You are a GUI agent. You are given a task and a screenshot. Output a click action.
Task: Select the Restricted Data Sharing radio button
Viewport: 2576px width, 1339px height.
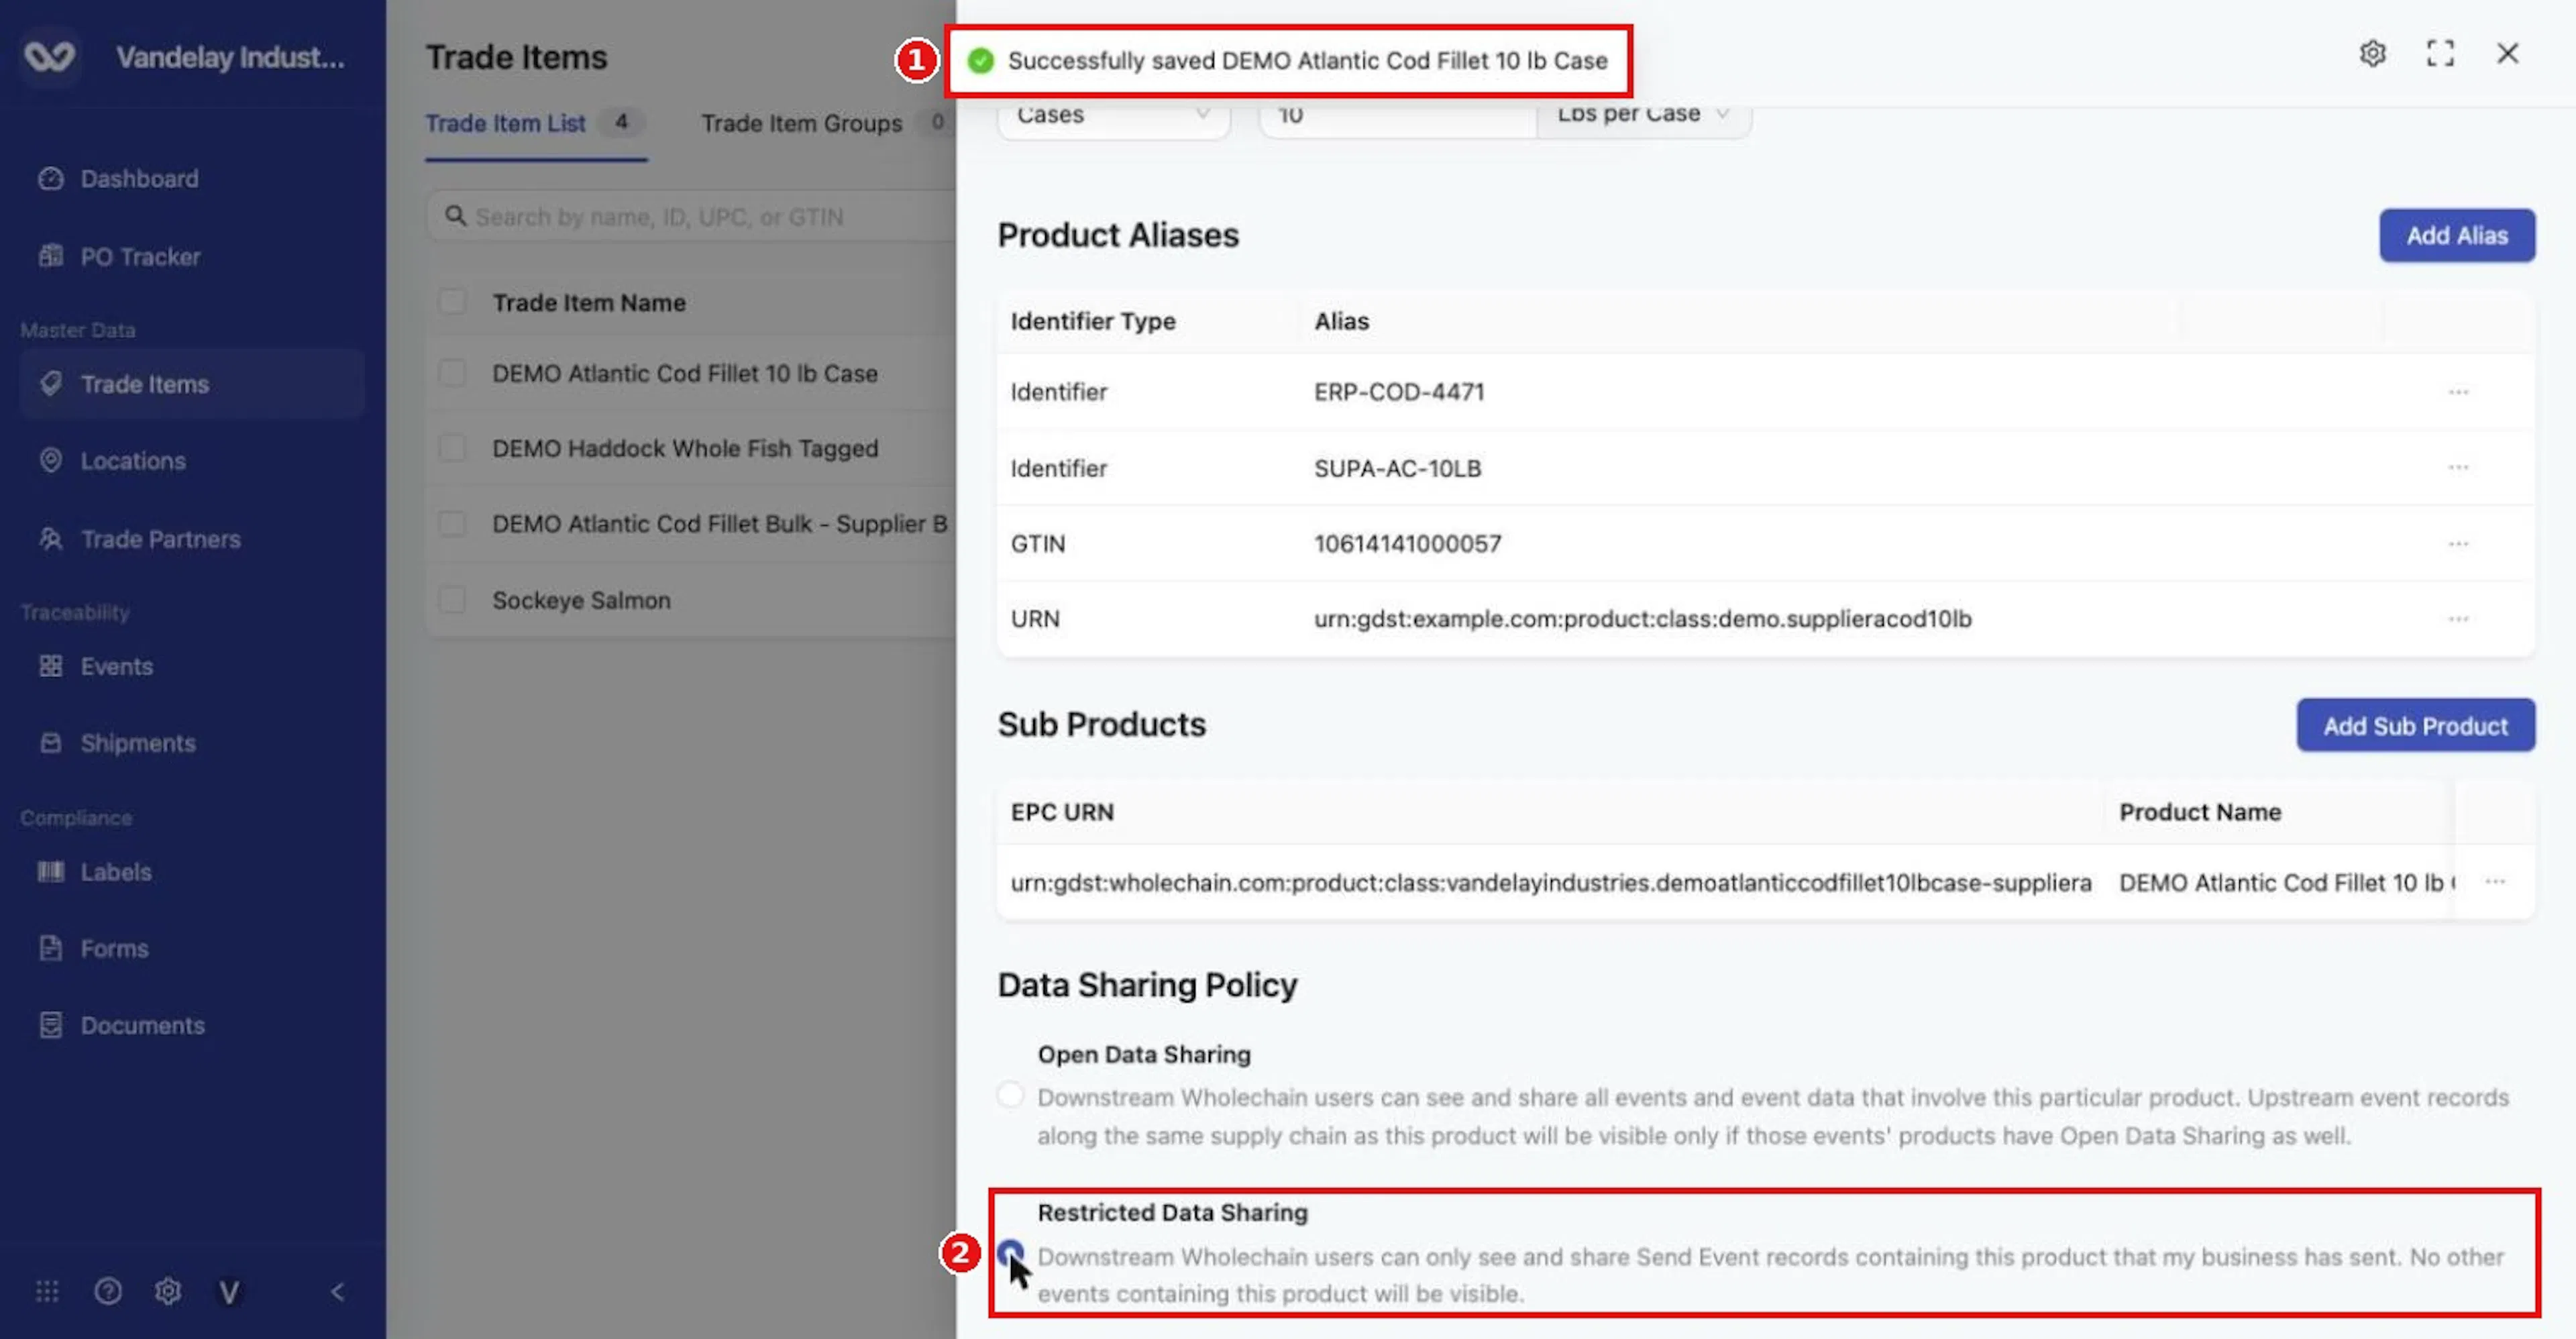1010,1252
